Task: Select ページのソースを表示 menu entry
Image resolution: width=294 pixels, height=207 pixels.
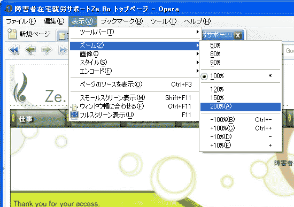Action: tap(135, 85)
